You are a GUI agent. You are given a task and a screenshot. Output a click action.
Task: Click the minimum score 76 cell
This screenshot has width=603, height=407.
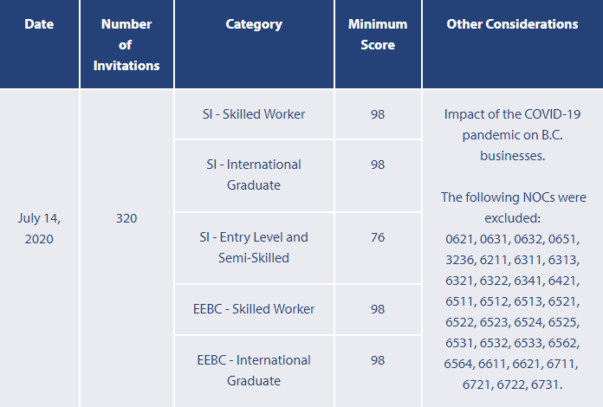pos(378,237)
